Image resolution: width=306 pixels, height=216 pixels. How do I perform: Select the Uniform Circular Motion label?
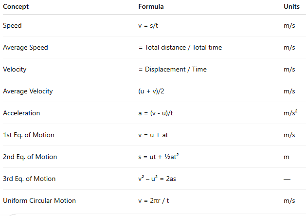(x=39, y=200)
